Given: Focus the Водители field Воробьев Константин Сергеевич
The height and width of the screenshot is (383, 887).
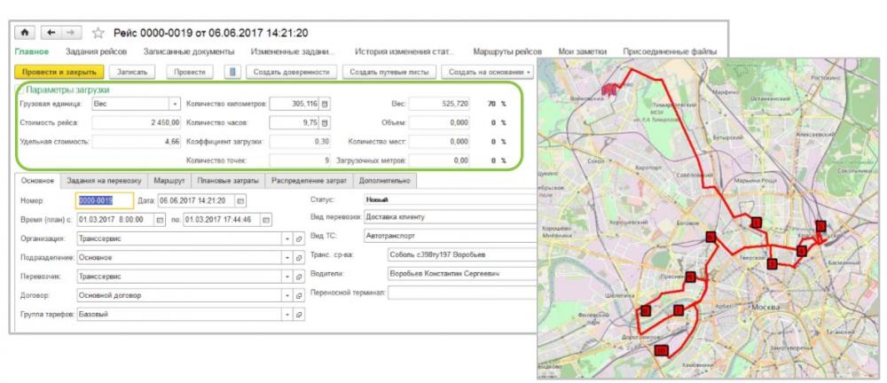Looking at the screenshot, I should (462, 274).
